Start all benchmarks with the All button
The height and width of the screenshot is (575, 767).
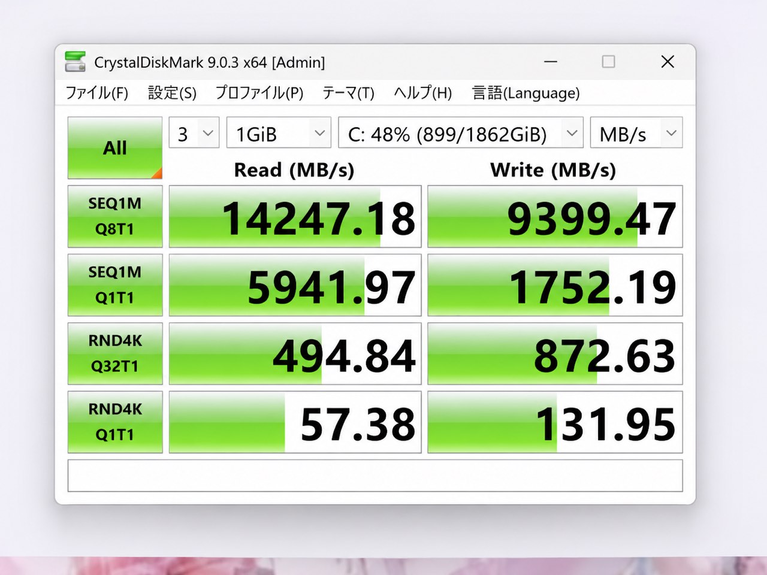coord(115,147)
